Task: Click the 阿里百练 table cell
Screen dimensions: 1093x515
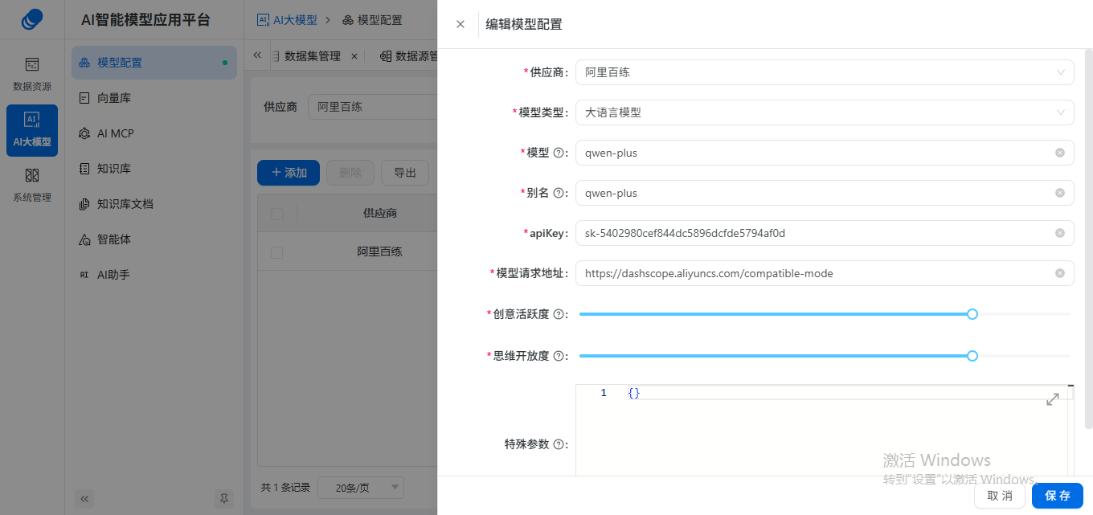Action: coord(380,252)
